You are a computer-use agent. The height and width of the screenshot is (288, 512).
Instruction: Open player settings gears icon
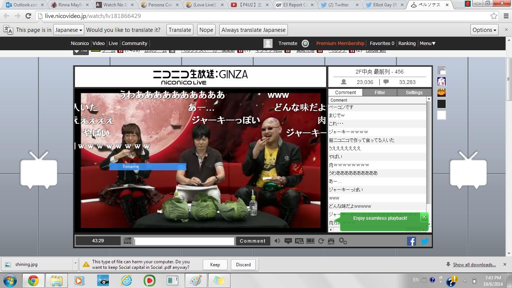(x=343, y=241)
